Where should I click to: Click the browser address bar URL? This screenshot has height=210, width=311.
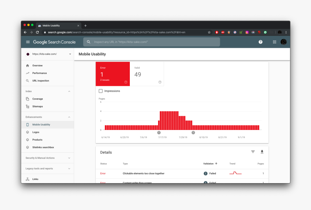(x=116, y=32)
